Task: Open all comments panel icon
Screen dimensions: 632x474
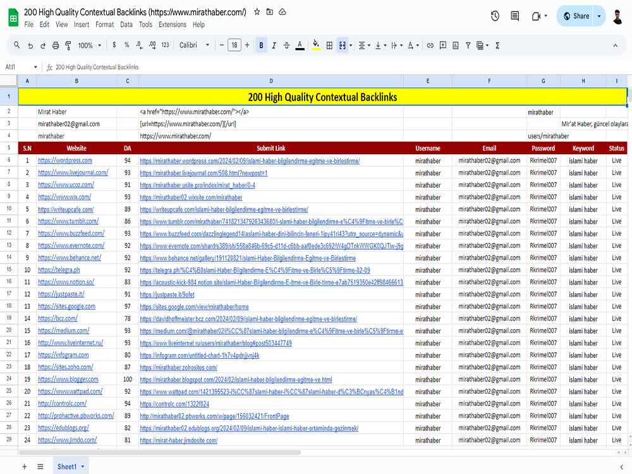Action: [514, 16]
